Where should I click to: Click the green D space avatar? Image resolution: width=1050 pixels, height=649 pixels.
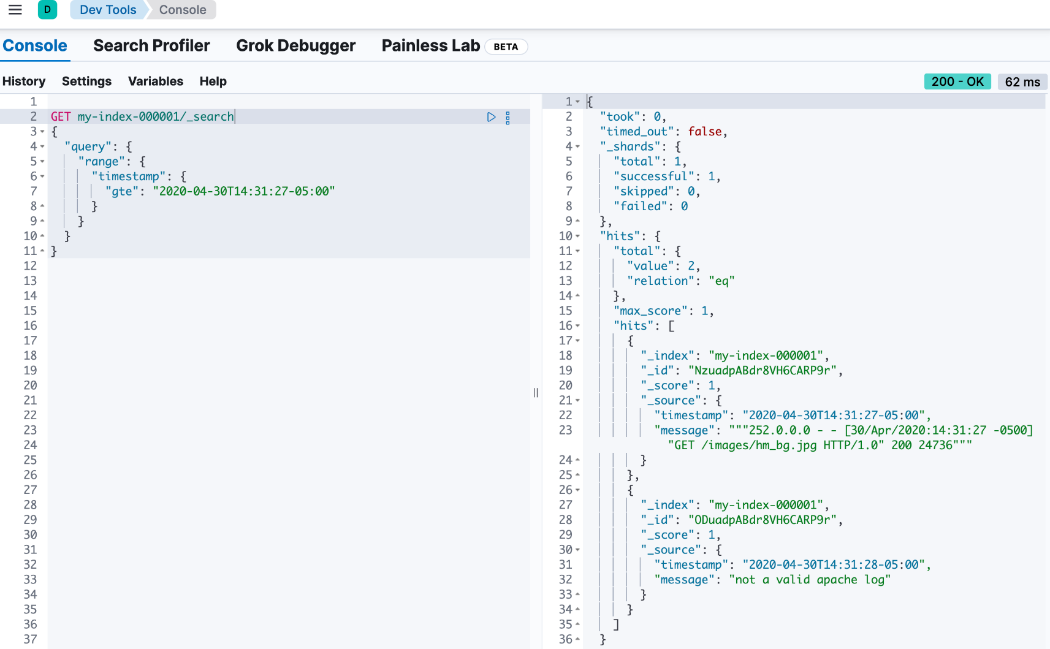click(x=47, y=10)
